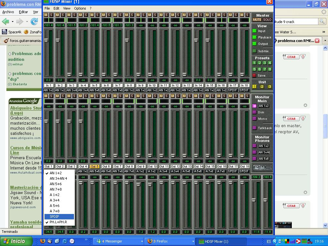Image resolution: width=328 pixels, height=246 pixels.
Task: Mute input channel In 1
Action: pyautogui.click(x=46, y=15)
